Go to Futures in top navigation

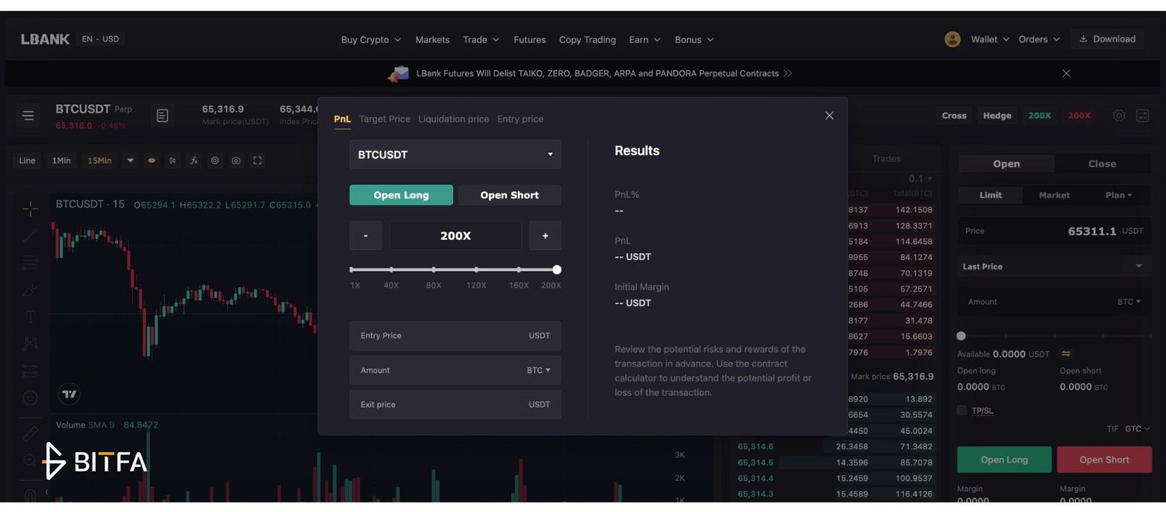click(530, 39)
